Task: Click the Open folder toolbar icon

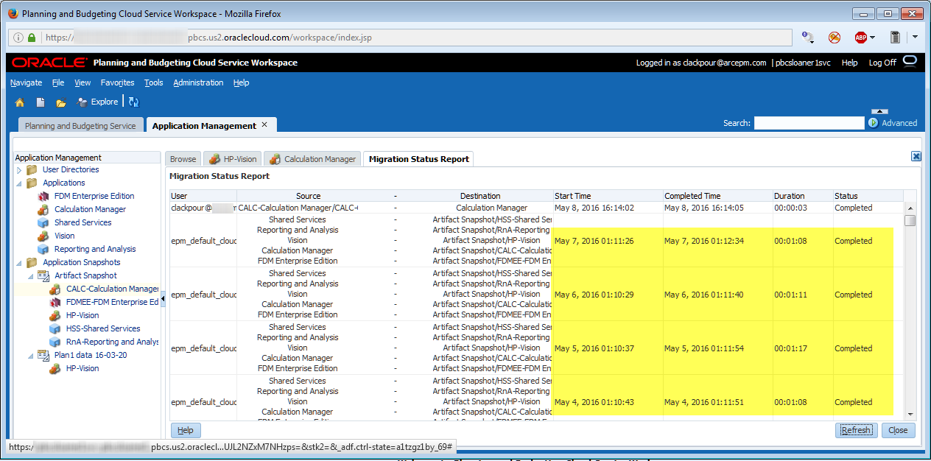Action: tap(61, 102)
